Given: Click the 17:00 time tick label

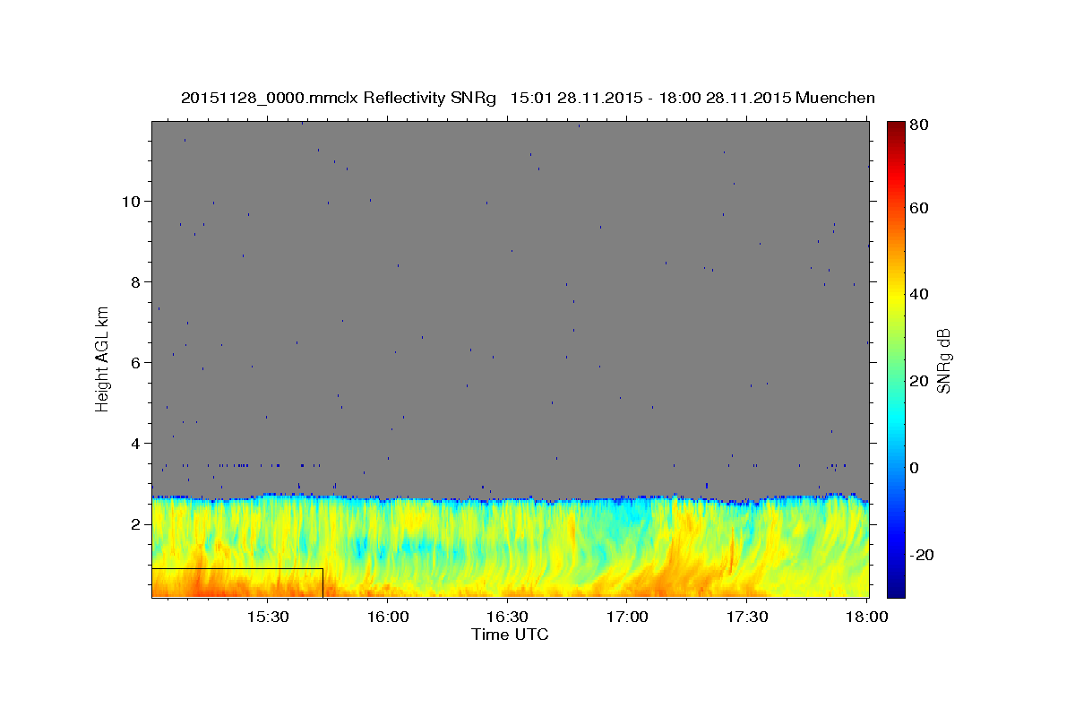Looking at the screenshot, I should point(627,618).
